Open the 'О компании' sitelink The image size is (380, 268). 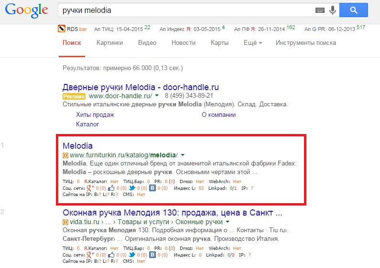[218, 114]
